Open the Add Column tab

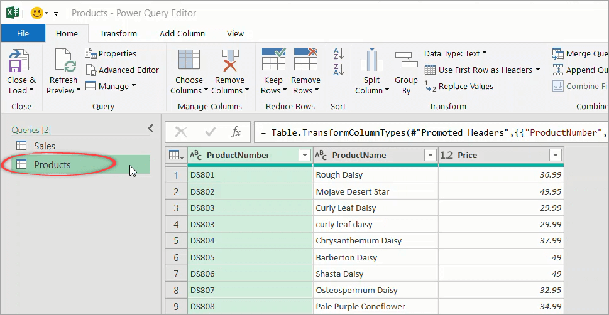coord(182,33)
